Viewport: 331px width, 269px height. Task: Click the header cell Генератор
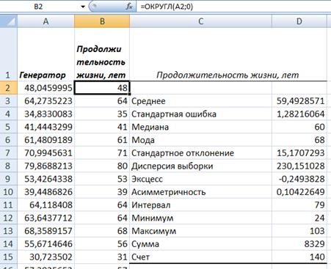pos(46,54)
